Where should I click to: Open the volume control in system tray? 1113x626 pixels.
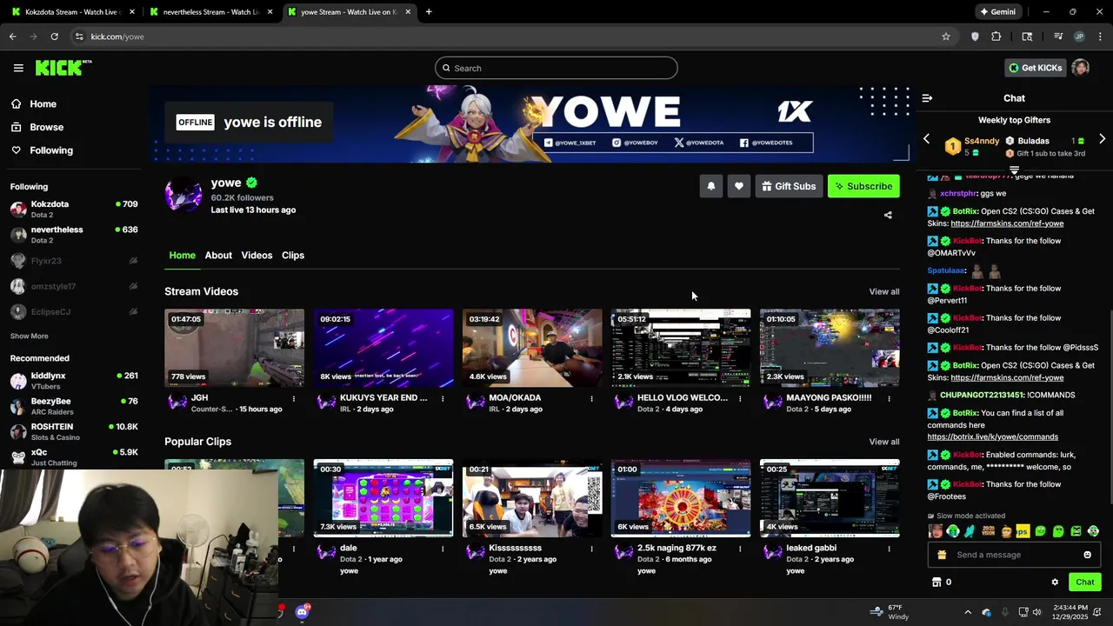[x=1036, y=612]
